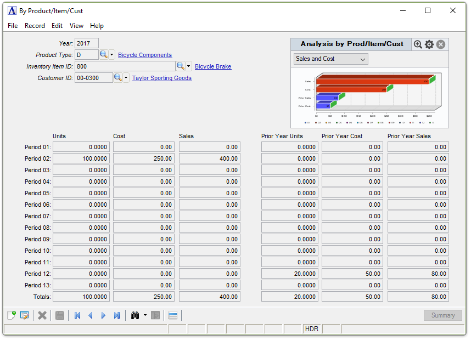The image size is (471, 340).
Task: Expand the Product Type lookup arrow
Action: (x=112, y=55)
